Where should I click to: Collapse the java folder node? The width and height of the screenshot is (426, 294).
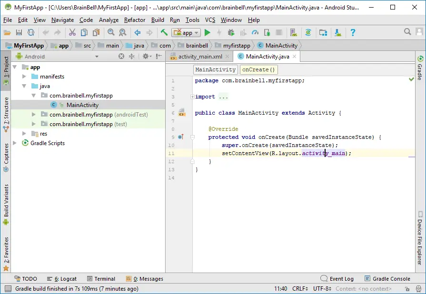[24, 86]
